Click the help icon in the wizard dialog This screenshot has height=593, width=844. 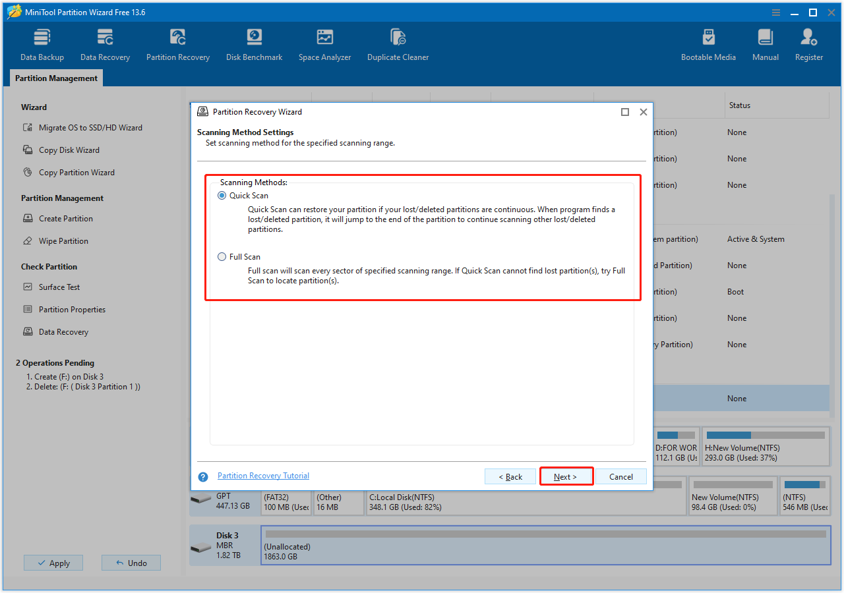coord(202,476)
